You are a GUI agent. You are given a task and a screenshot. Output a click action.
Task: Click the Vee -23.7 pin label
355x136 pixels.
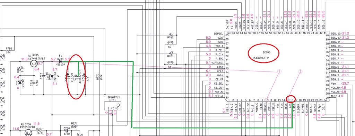coord(338,83)
